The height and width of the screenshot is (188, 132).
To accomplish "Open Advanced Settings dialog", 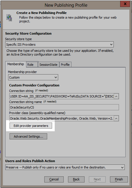I will [28, 136].
